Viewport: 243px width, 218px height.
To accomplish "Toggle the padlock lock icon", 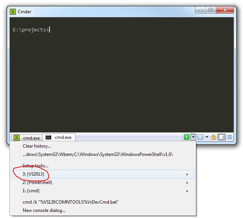I will tap(214, 137).
